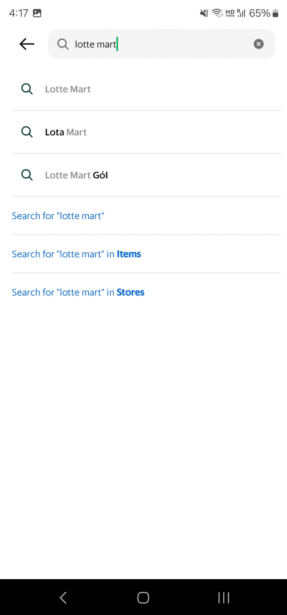Open Search for "lotte mart" link
287x615 pixels.
58,216
